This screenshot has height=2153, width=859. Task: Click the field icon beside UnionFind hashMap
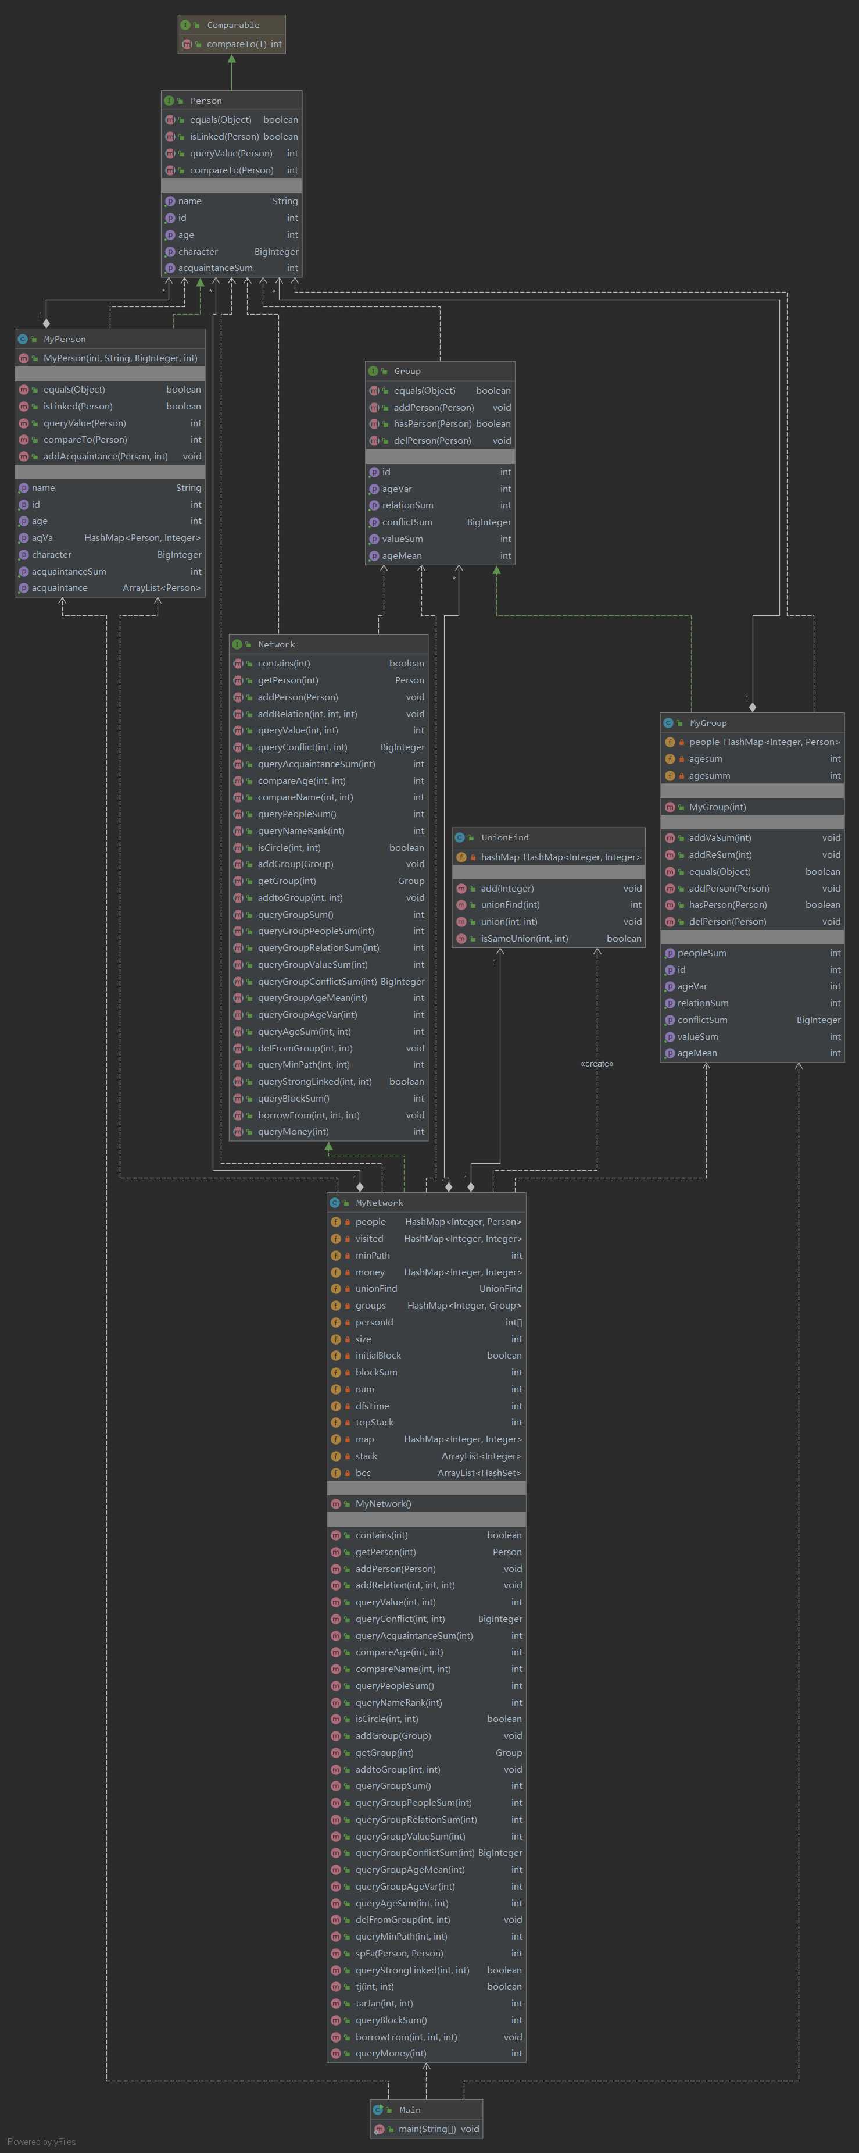[461, 857]
